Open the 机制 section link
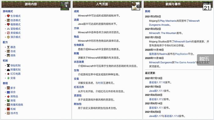 pos(5,61)
